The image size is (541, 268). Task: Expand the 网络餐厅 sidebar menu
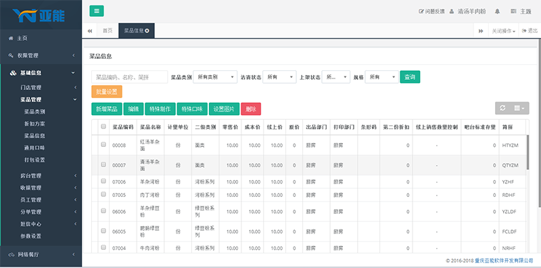[41, 254]
